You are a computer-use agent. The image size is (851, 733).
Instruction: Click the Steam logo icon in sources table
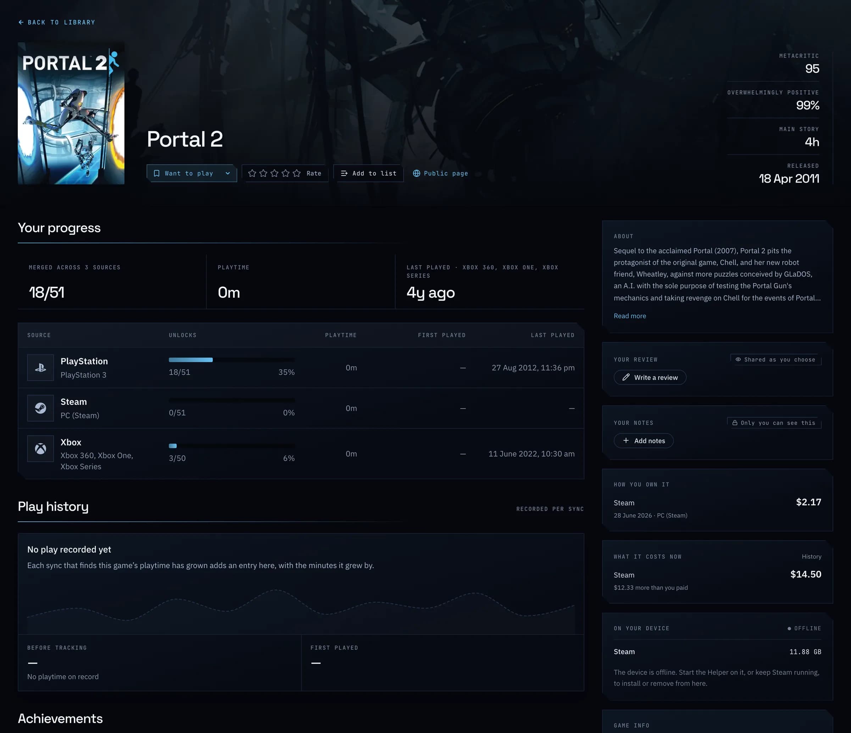click(40, 408)
